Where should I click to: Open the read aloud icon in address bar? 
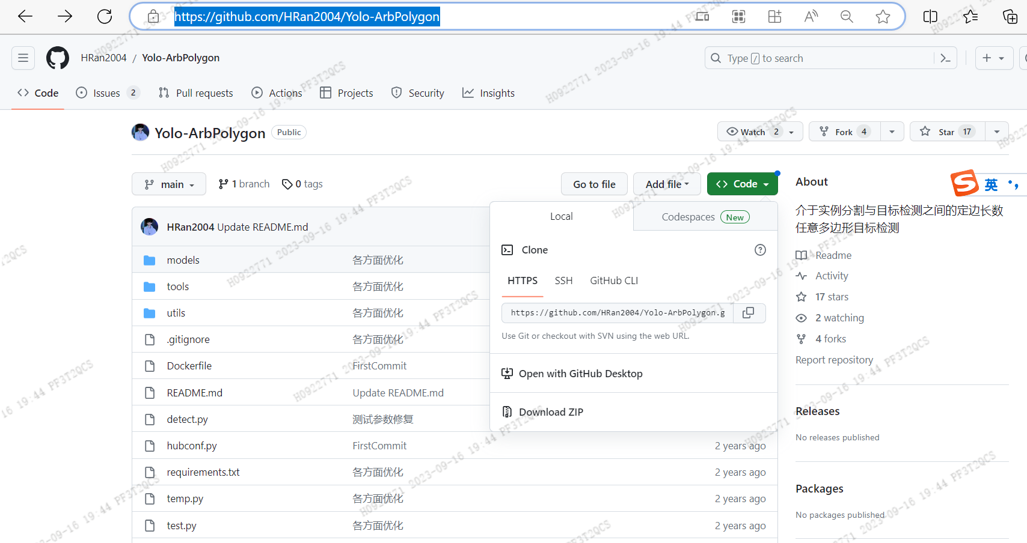click(811, 16)
